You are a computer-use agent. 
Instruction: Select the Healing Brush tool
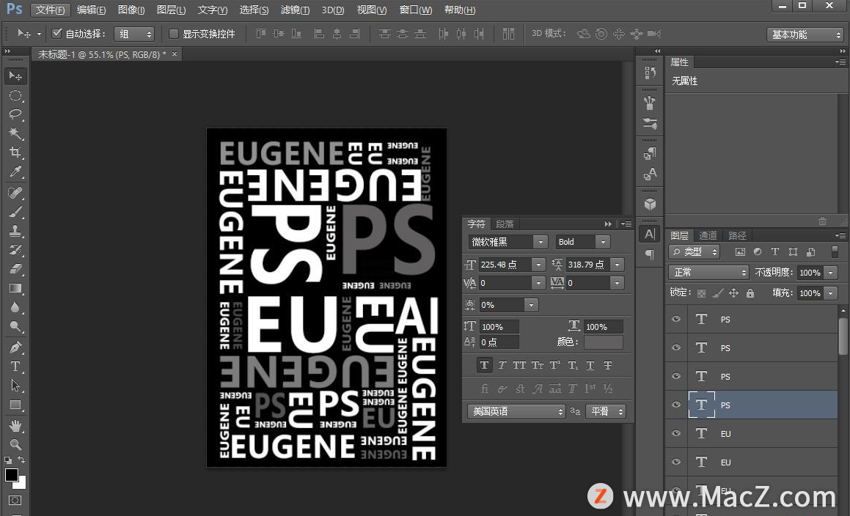pyautogui.click(x=15, y=193)
